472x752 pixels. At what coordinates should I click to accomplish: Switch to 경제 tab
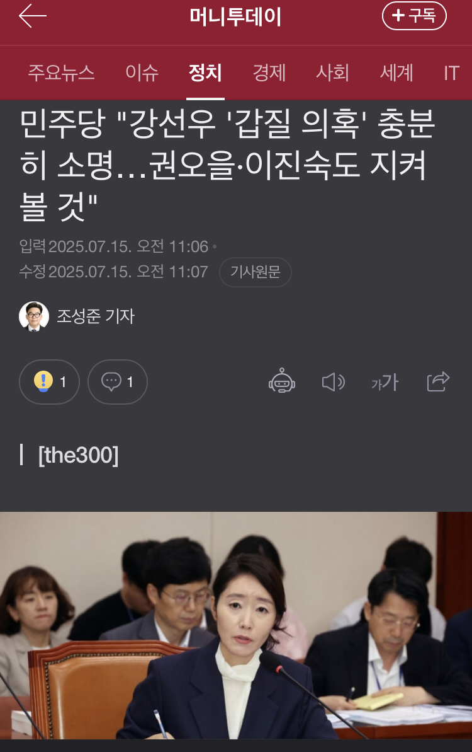[x=269, y=73]
